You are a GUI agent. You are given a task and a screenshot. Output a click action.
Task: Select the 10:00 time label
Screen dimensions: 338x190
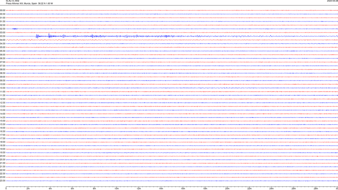pos(2,84)
